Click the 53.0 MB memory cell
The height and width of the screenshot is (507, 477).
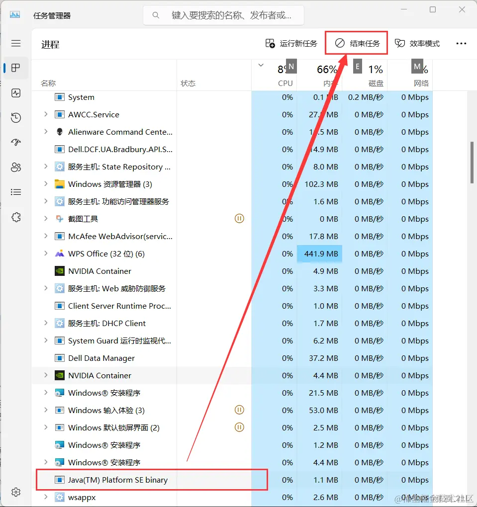pyautogui.click(x=319, y=410)
